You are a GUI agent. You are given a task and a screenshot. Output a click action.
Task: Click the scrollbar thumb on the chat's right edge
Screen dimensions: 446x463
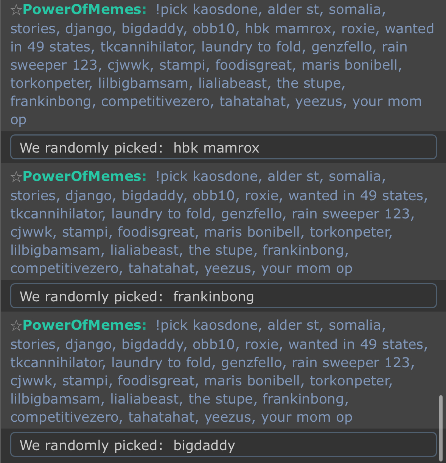click(440, 428)
